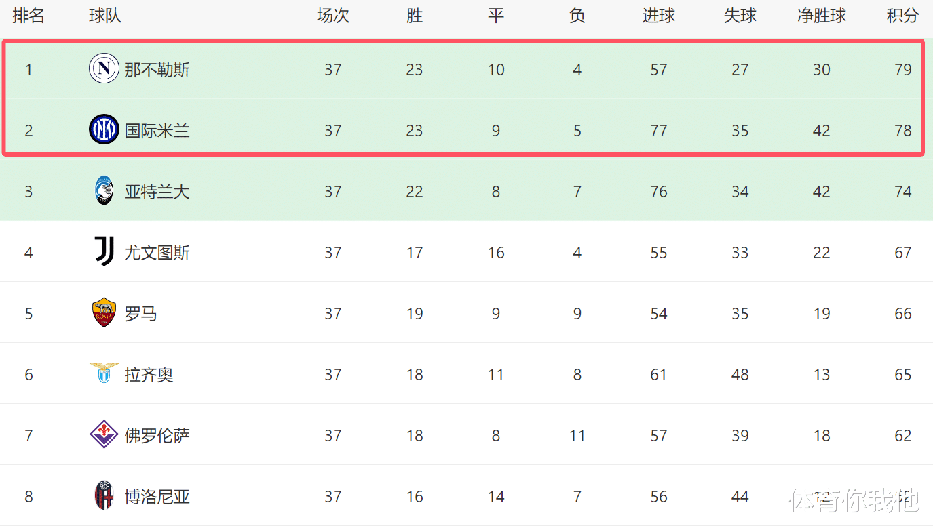Click the 场次 column header

pos(332,16)
